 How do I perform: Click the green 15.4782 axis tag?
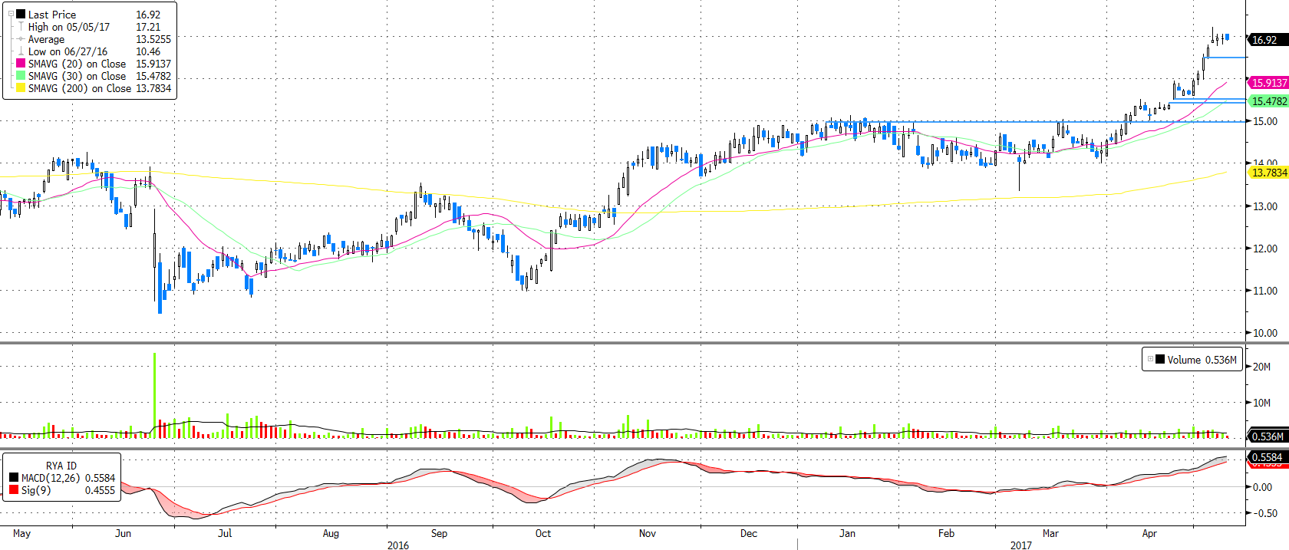pyautogui.click(x=1268, y=101)
